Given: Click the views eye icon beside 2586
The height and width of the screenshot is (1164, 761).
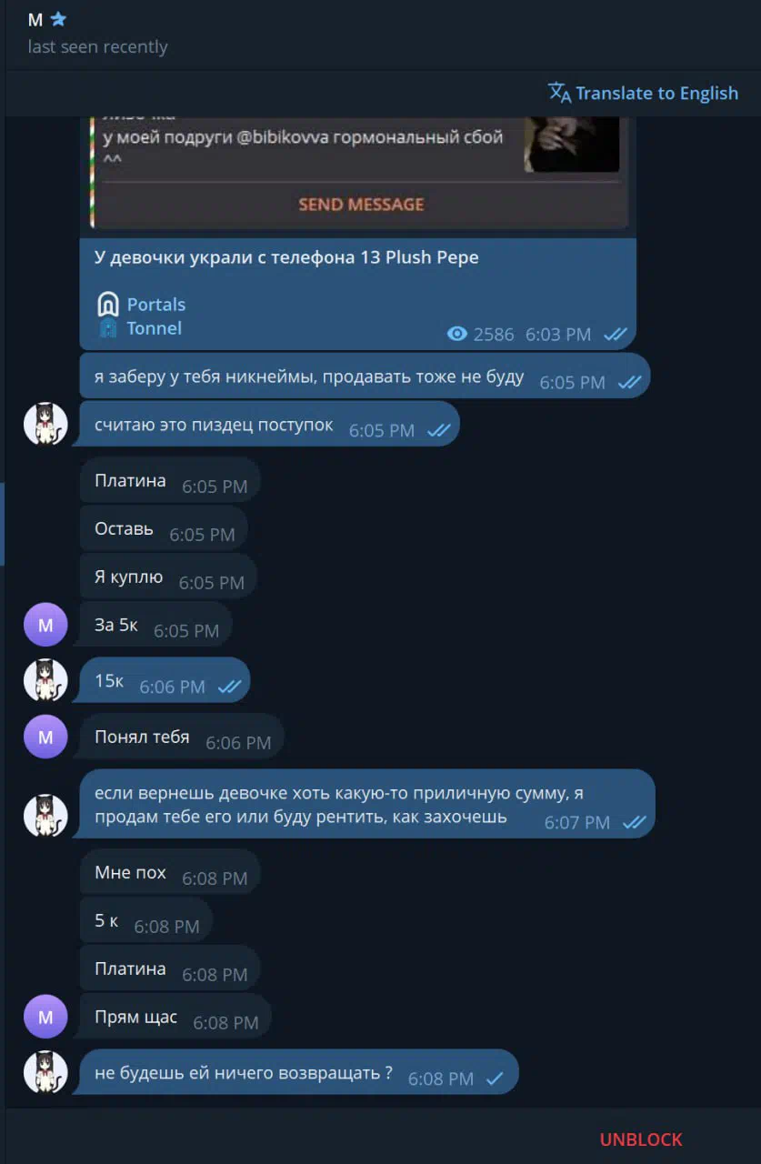Looking at the screenshot, I should click(x=457, y=335).
